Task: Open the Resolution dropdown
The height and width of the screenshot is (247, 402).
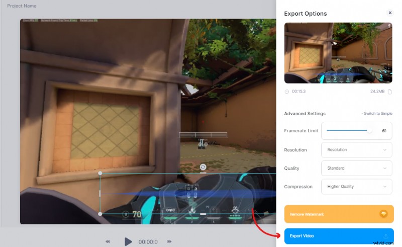Action: [x=357, y=150]
